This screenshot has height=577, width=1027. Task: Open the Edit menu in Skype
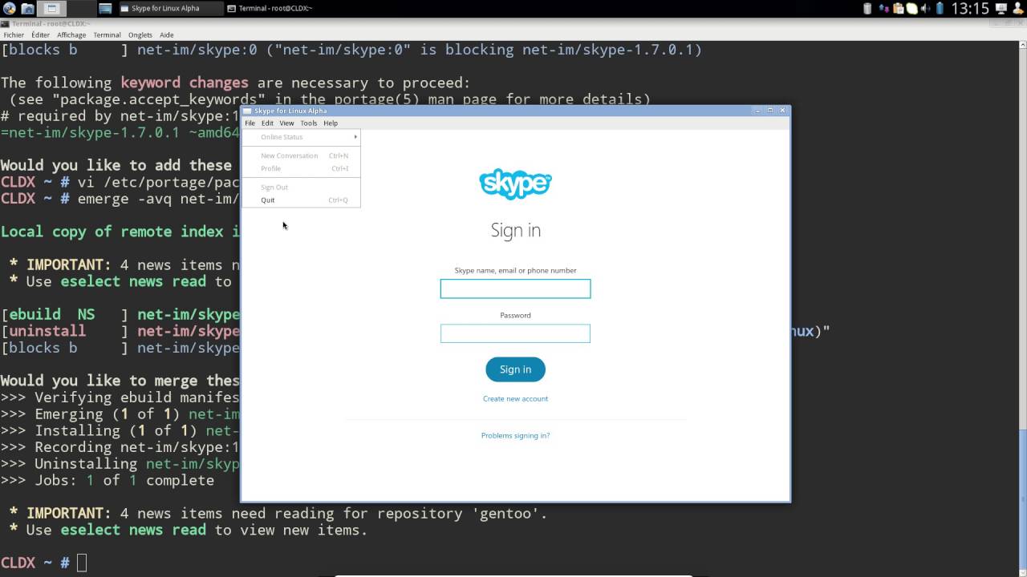267,123
